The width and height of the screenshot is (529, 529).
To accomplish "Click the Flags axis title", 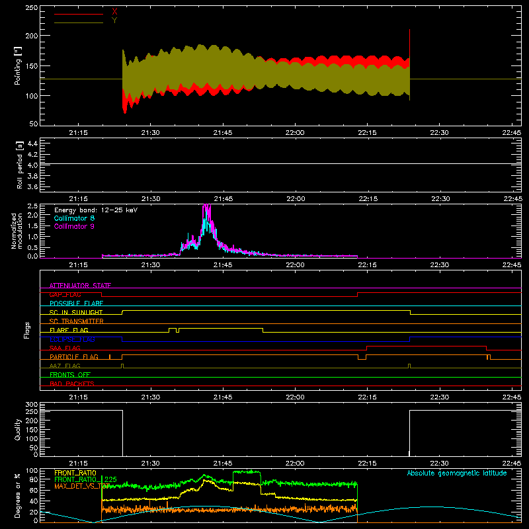I will [x=27, y=330].
